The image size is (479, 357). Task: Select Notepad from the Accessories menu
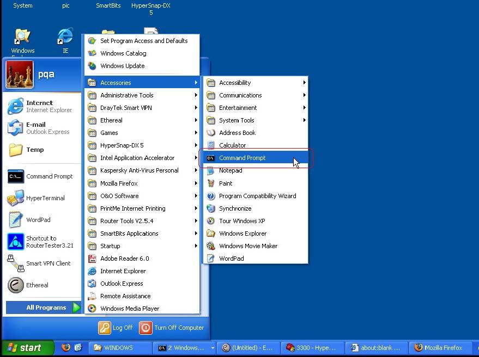pos(231,170)
